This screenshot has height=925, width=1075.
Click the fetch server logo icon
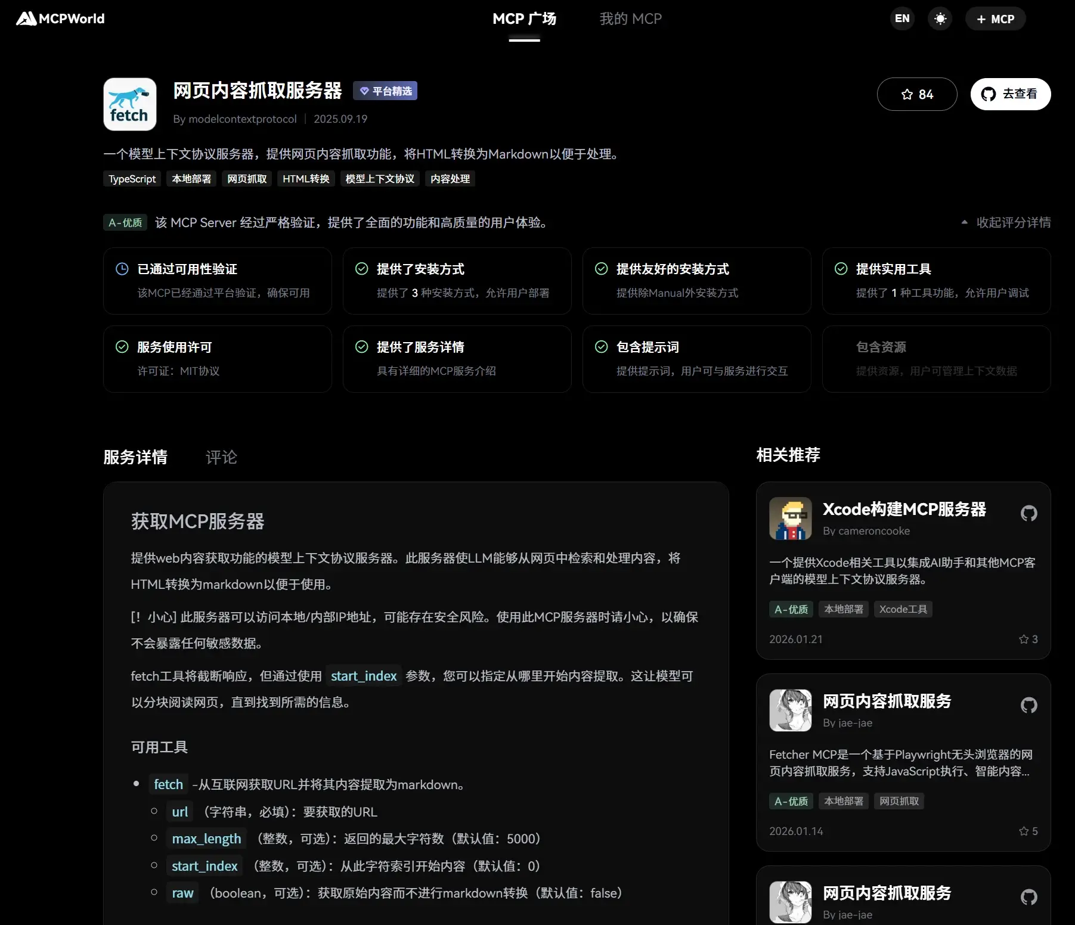(130, 104)
